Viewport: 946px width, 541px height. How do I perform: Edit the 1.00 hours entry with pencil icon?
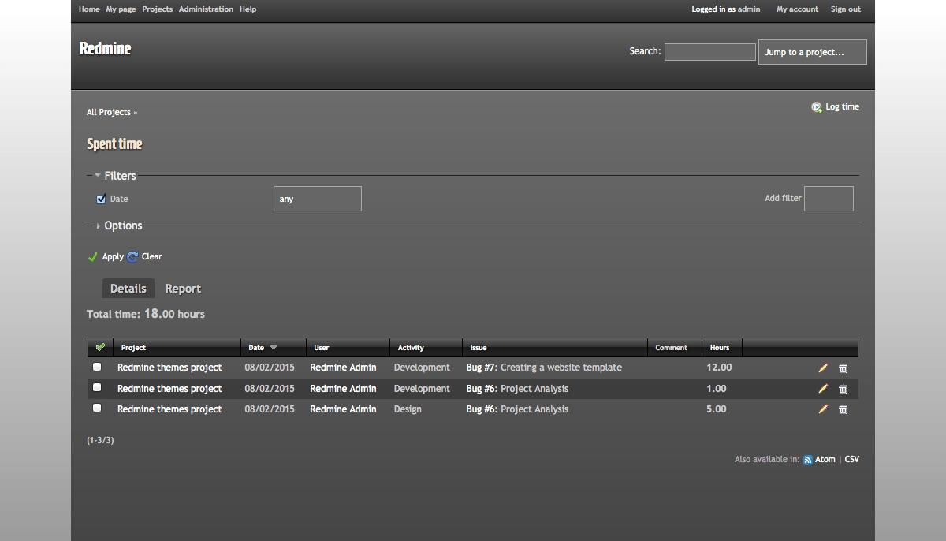823,388
